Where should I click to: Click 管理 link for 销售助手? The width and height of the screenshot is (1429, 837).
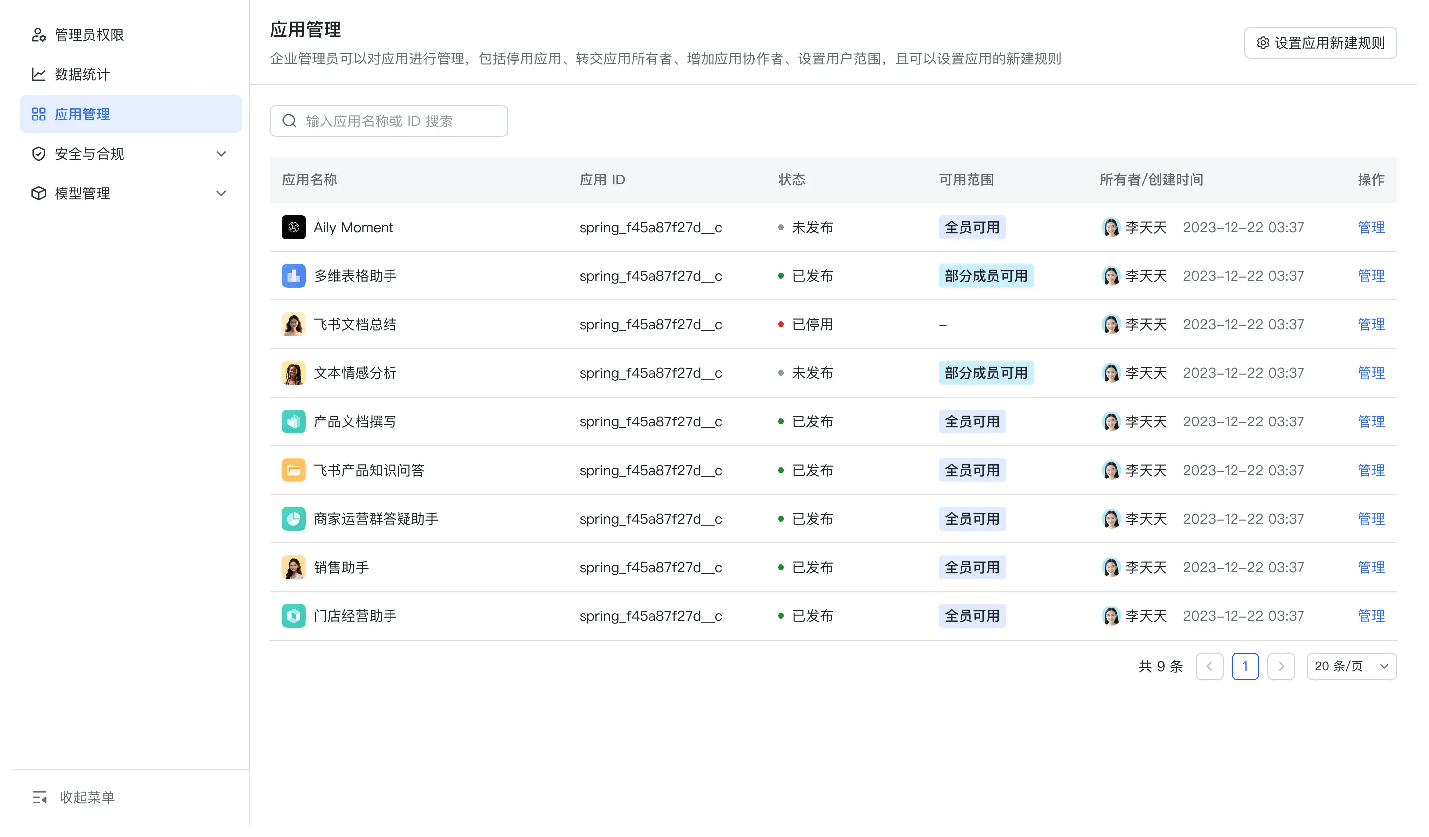(x=1390, y=575)
